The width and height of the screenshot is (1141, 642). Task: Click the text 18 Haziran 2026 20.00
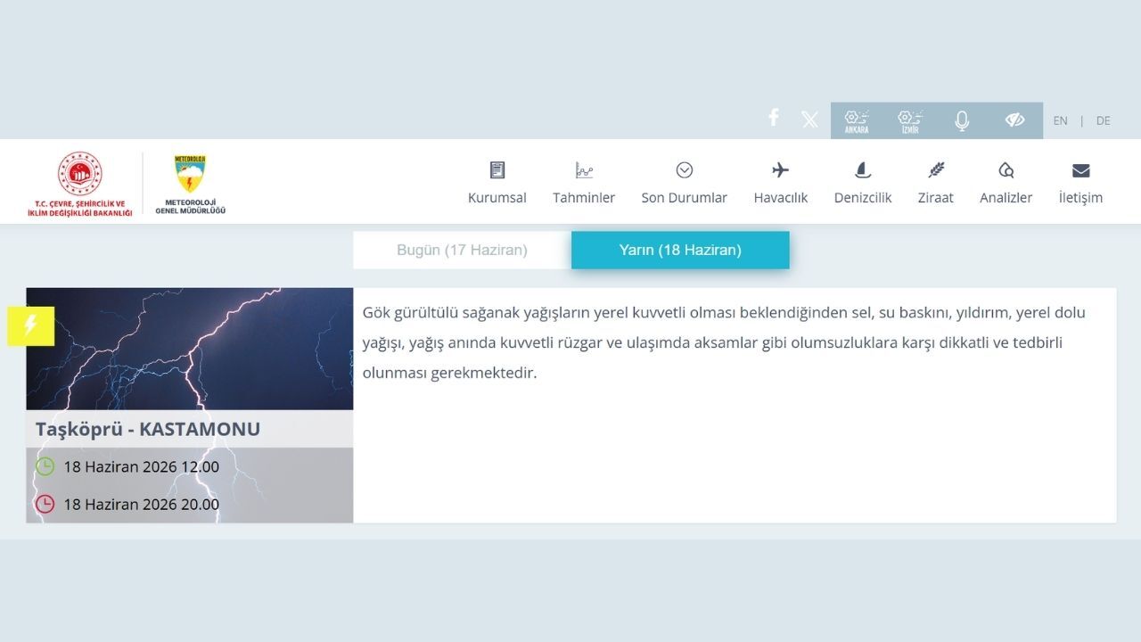pyautogui.click(x=141, y=504)
